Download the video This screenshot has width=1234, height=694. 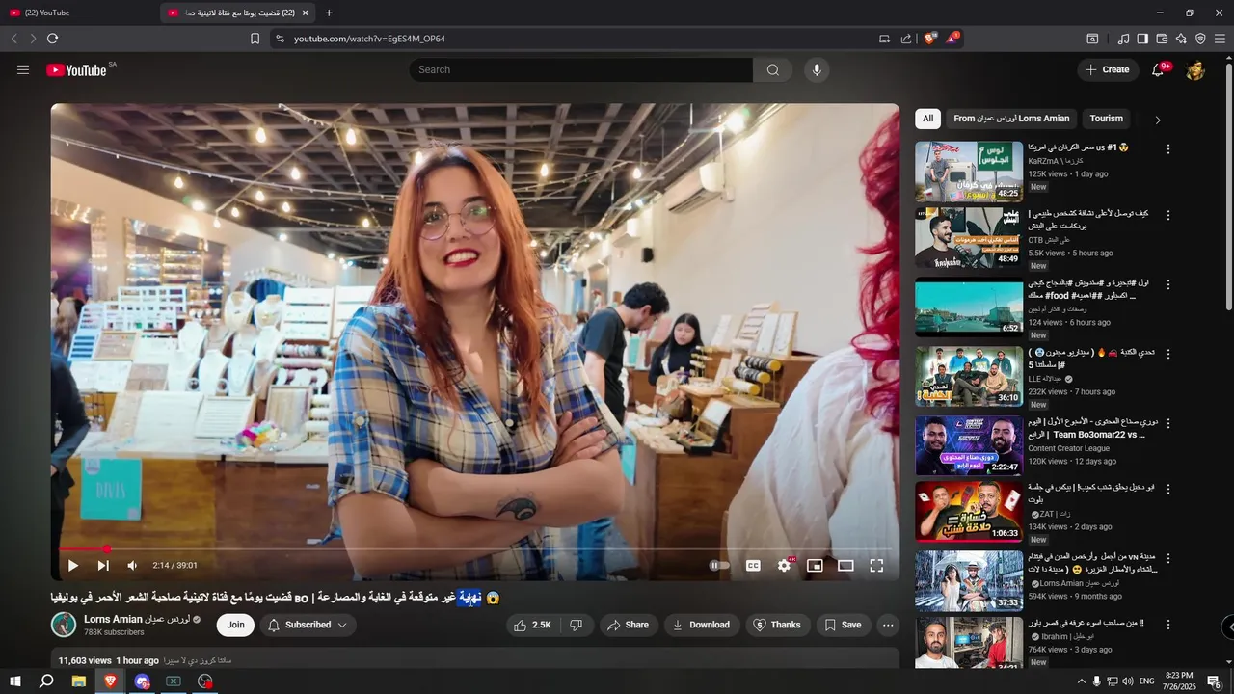point(701,625)
